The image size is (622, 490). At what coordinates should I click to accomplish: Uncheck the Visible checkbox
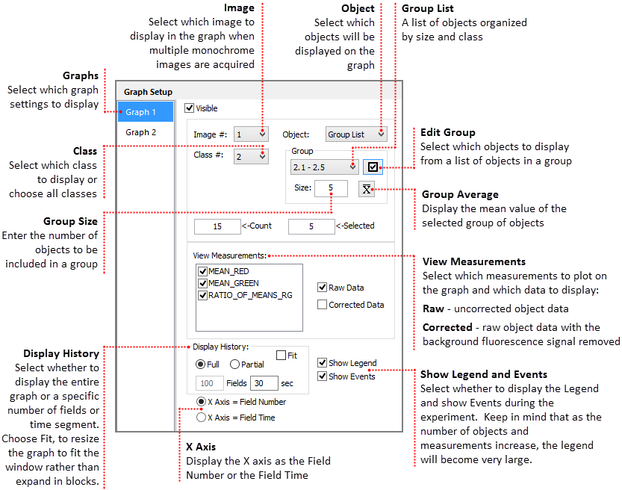190,108
